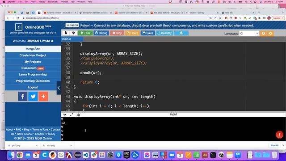Click the console copy icon

[78, 114]
